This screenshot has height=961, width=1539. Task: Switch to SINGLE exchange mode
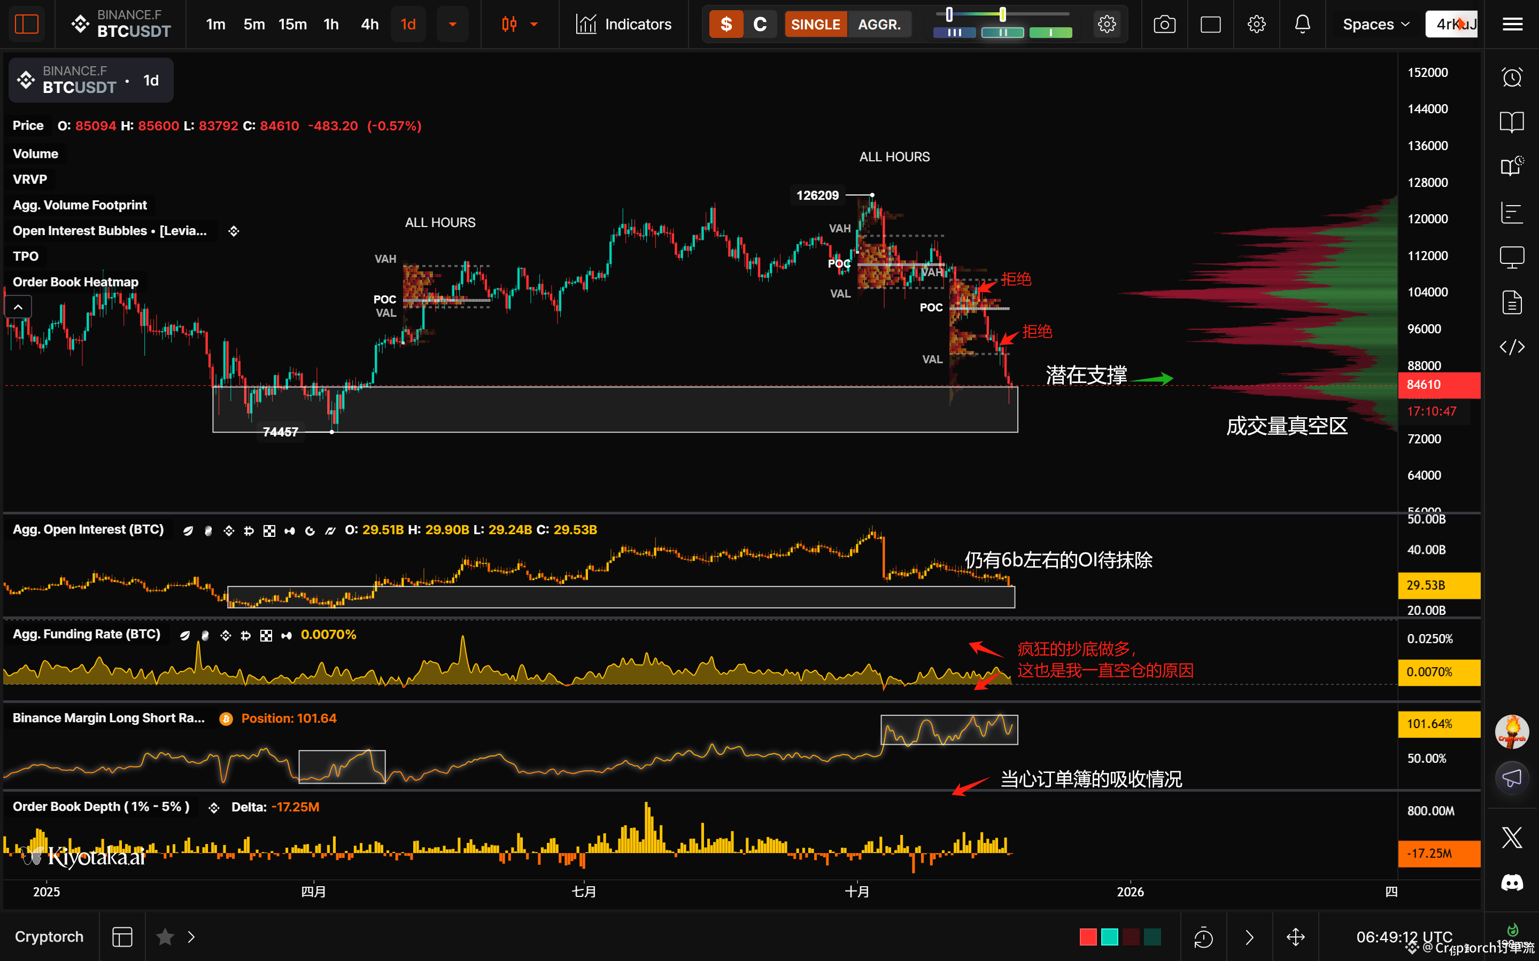tap(815, 24)
